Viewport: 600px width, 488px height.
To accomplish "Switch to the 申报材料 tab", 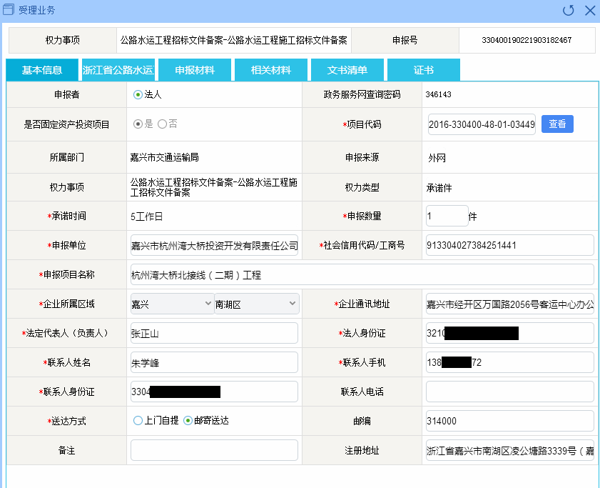I will [195, 70].
